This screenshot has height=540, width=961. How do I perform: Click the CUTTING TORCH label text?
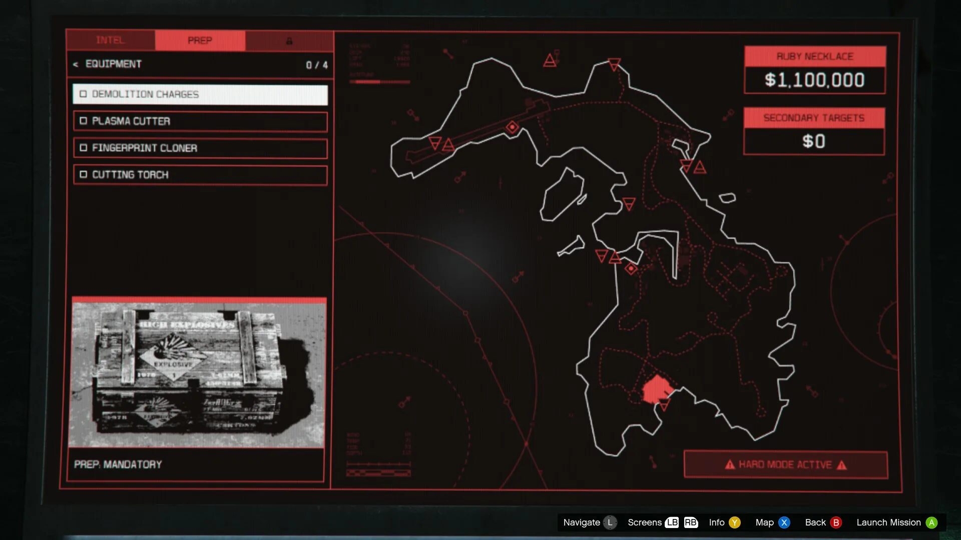130,174
